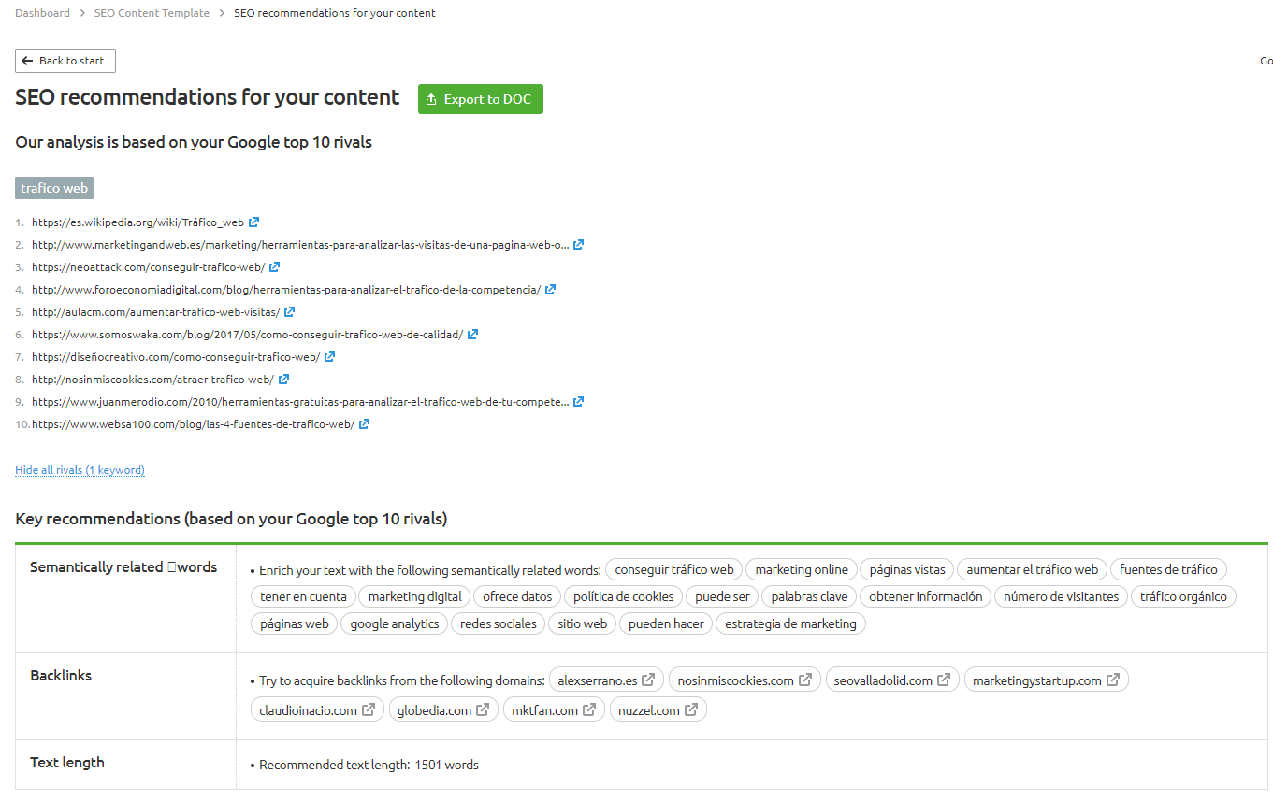The width and height of the screenshot is (1273, 802).
Task: Go back using Back to start button
Action: tap(65, 61)
